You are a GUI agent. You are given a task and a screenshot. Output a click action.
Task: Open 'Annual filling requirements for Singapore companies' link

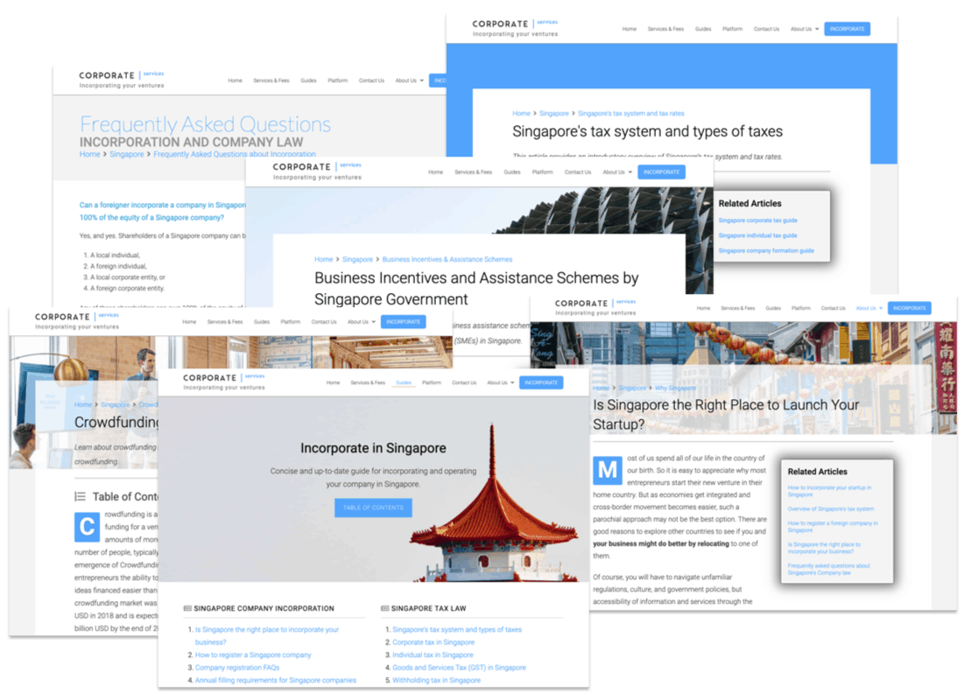click(x=275, y=681)
